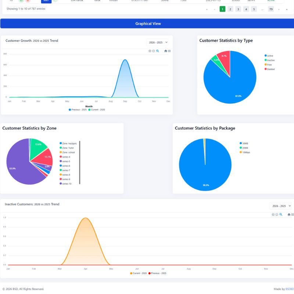Open the Customer Growth chart hamburger menu

(169, 51)
